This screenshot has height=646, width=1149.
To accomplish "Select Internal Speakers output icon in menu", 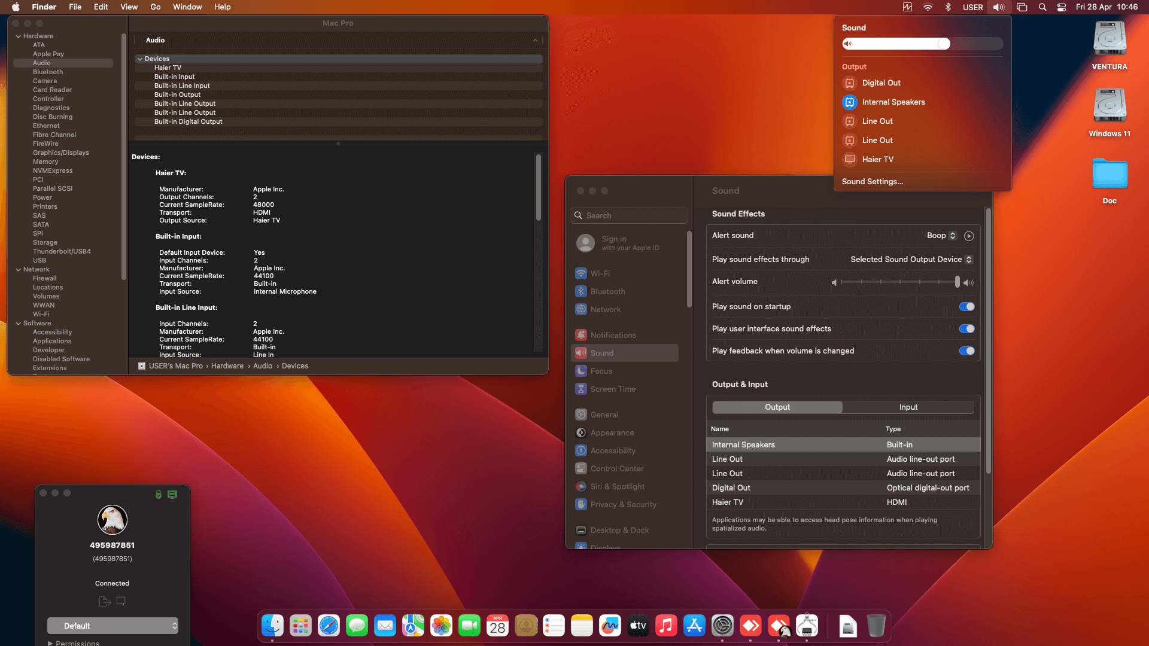I will (x=849, y=102).
